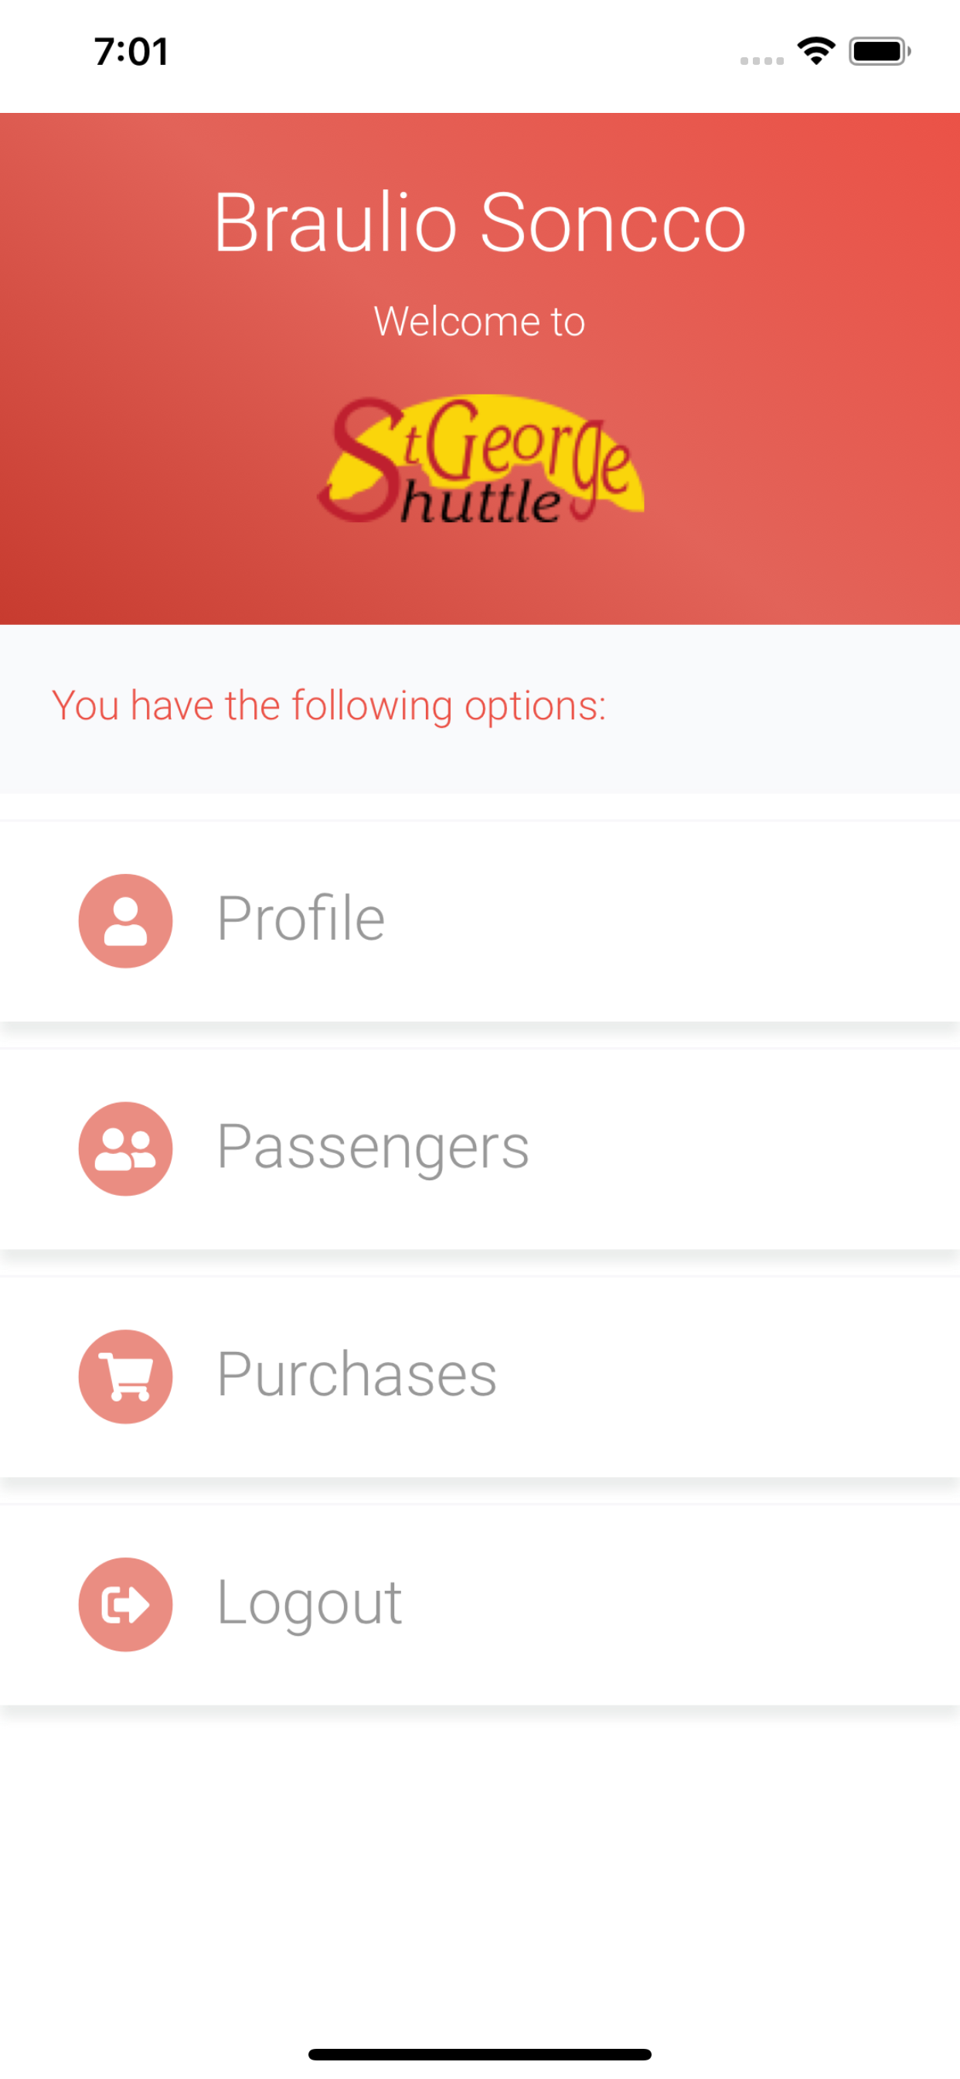This screenshot has width=960, height=2079.
Task: Click the Braulio Soncco name heading
Action: click(x=480, y=223)
